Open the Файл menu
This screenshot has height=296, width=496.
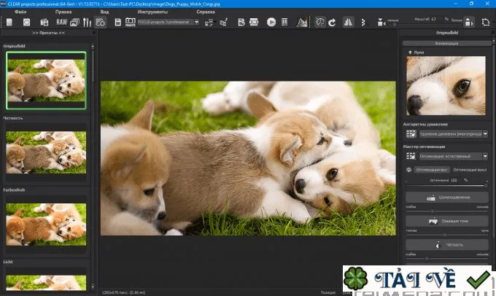click(x=20, y=12)
